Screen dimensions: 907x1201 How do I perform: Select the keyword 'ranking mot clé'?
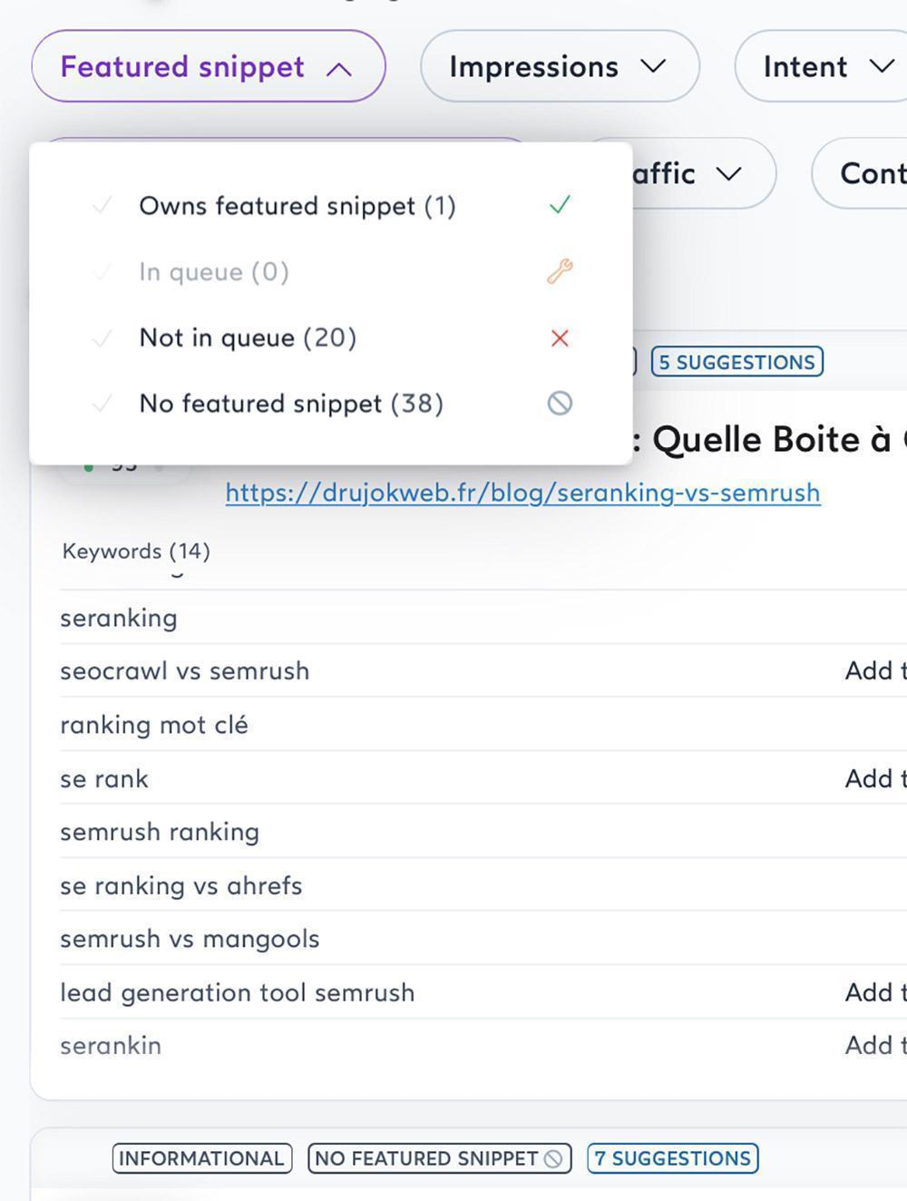tap(154, 725)
